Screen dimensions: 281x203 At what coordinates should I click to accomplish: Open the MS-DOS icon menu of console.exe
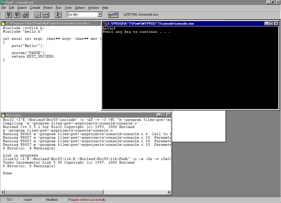105,24
